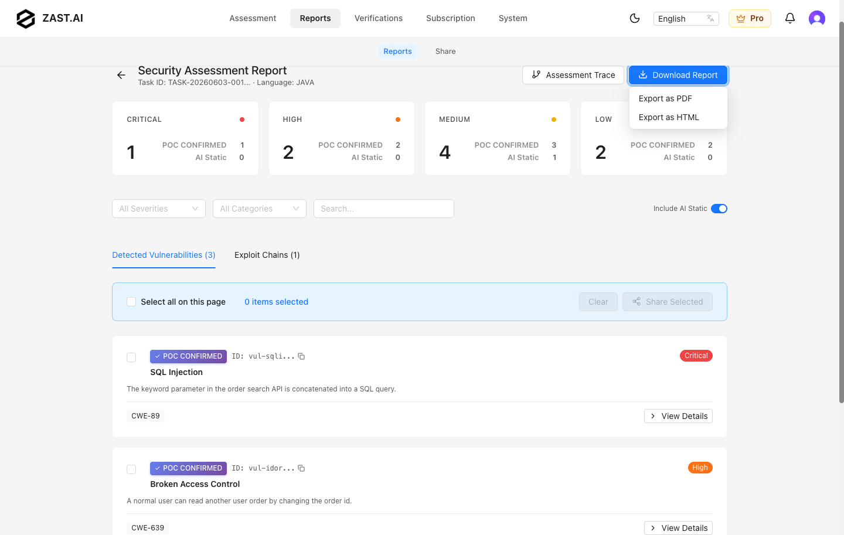
Task: Expand View Details for Broken Access Control
Action: click(x=678, y=528)
